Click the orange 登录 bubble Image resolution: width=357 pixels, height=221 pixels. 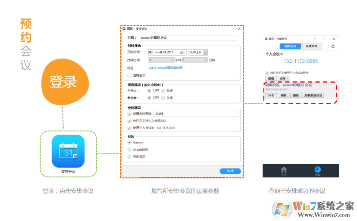[65, 82]
